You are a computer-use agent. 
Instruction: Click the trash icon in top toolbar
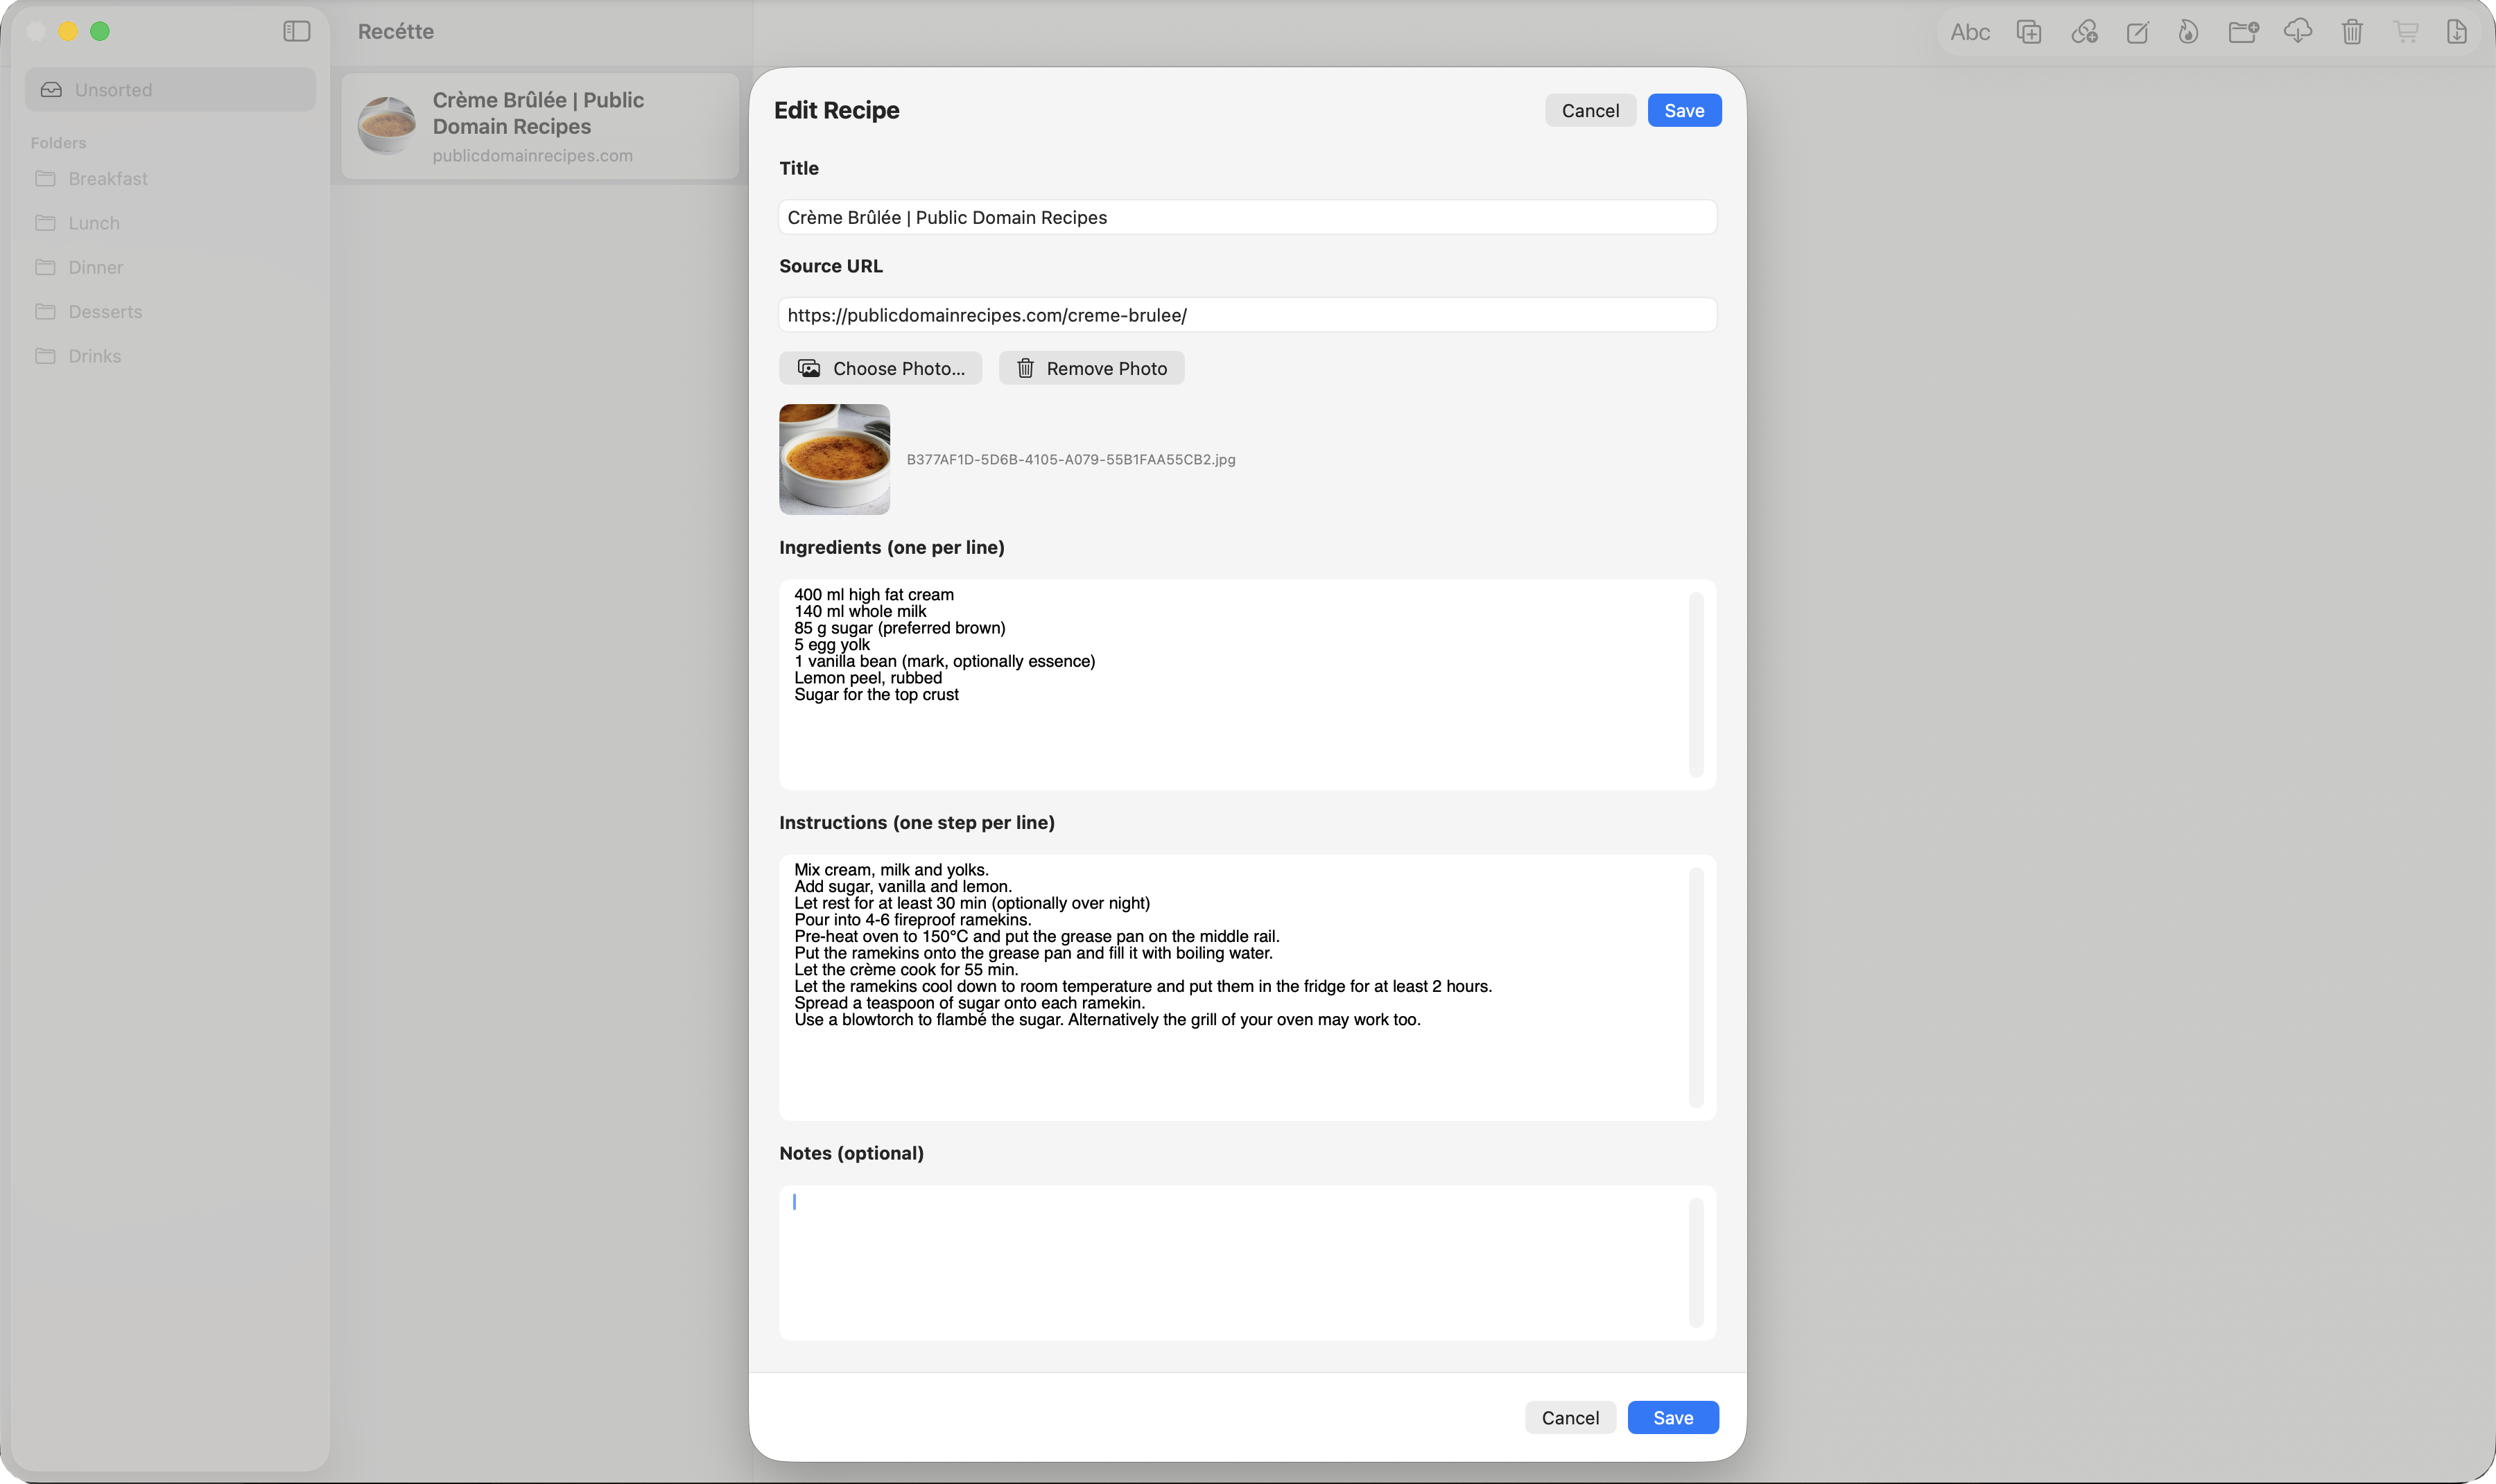2351,32
